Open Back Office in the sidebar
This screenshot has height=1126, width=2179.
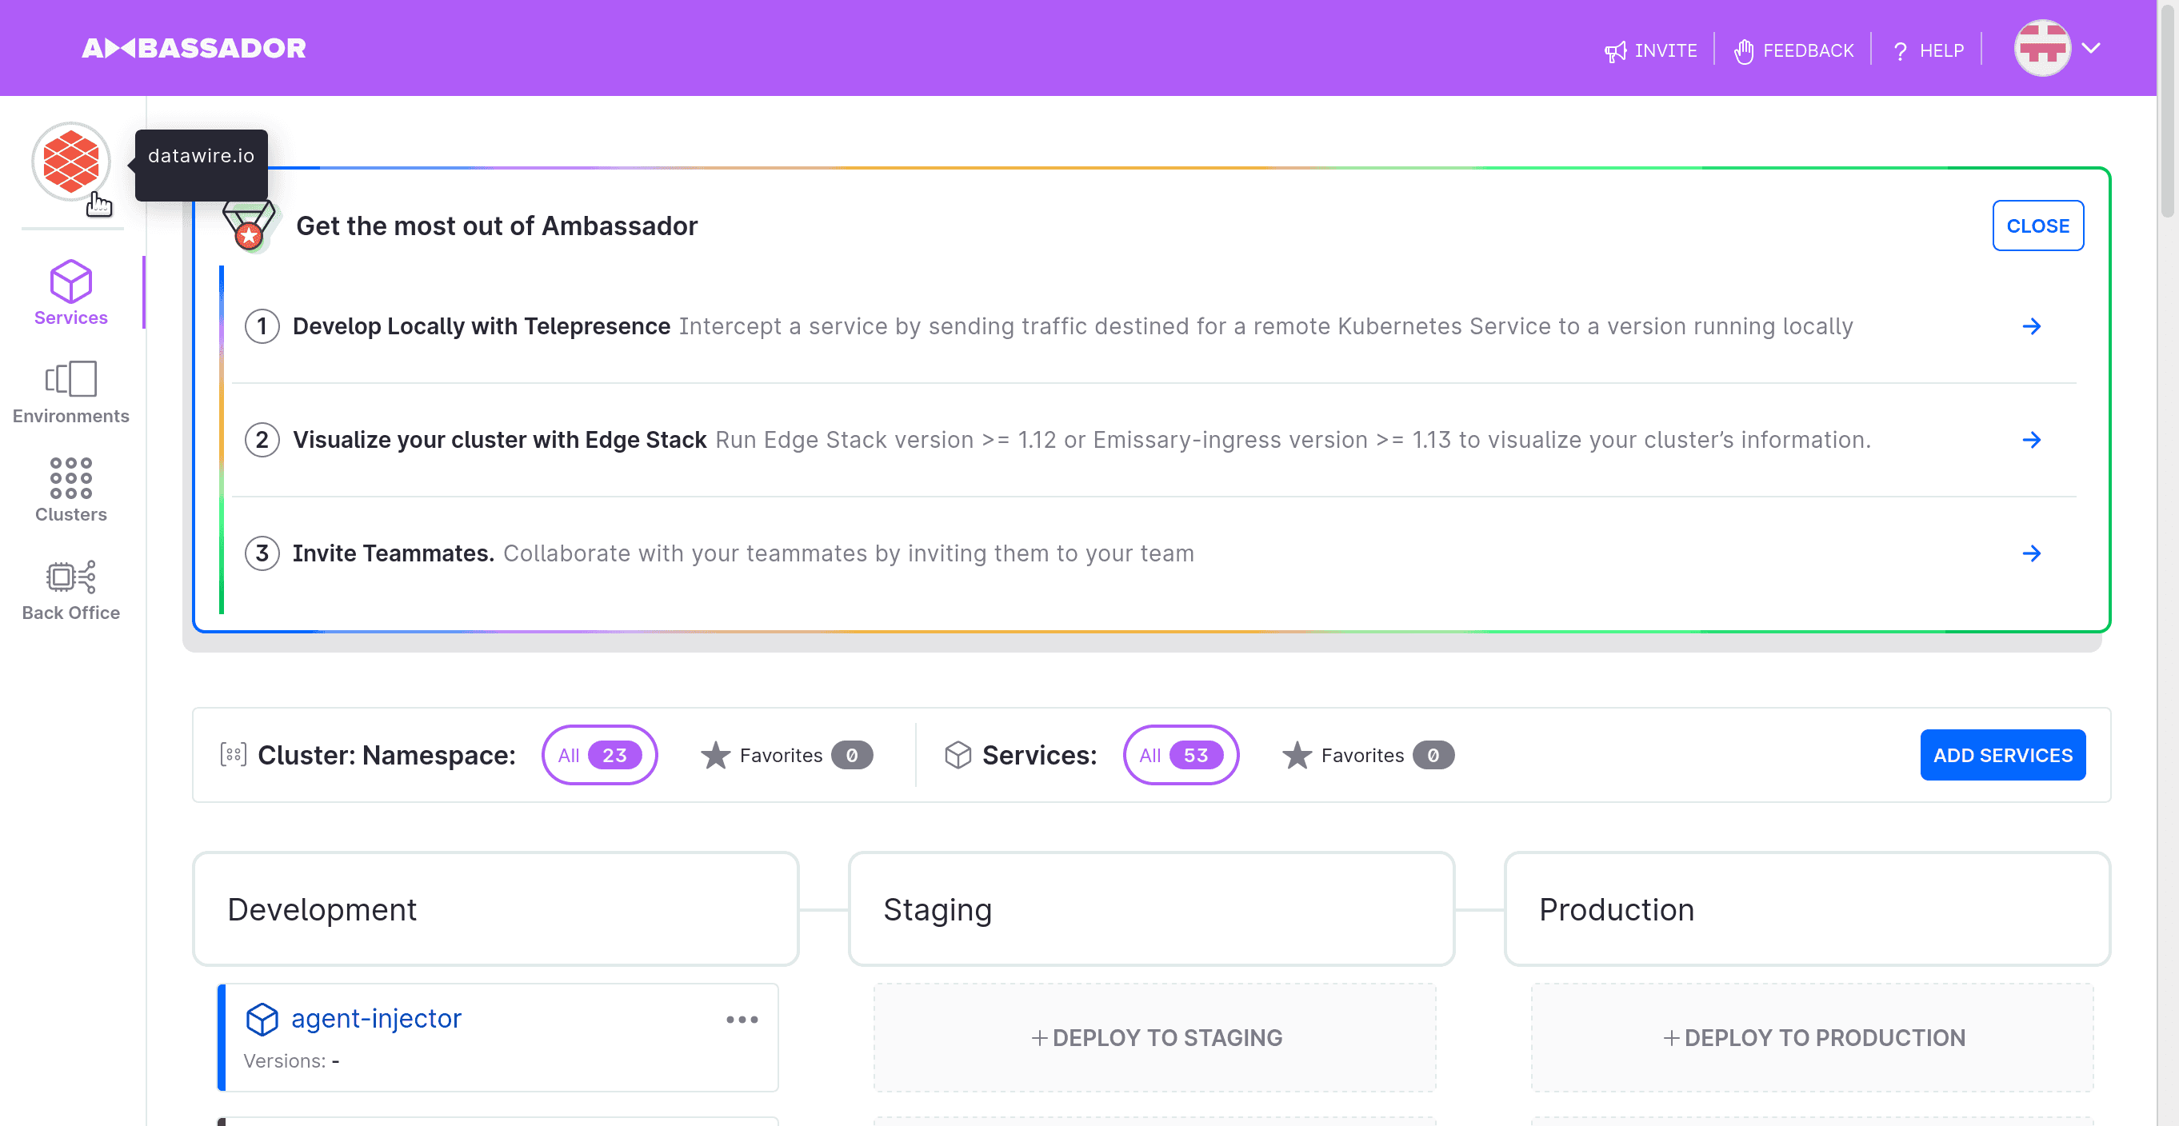[x=71, y=590]
